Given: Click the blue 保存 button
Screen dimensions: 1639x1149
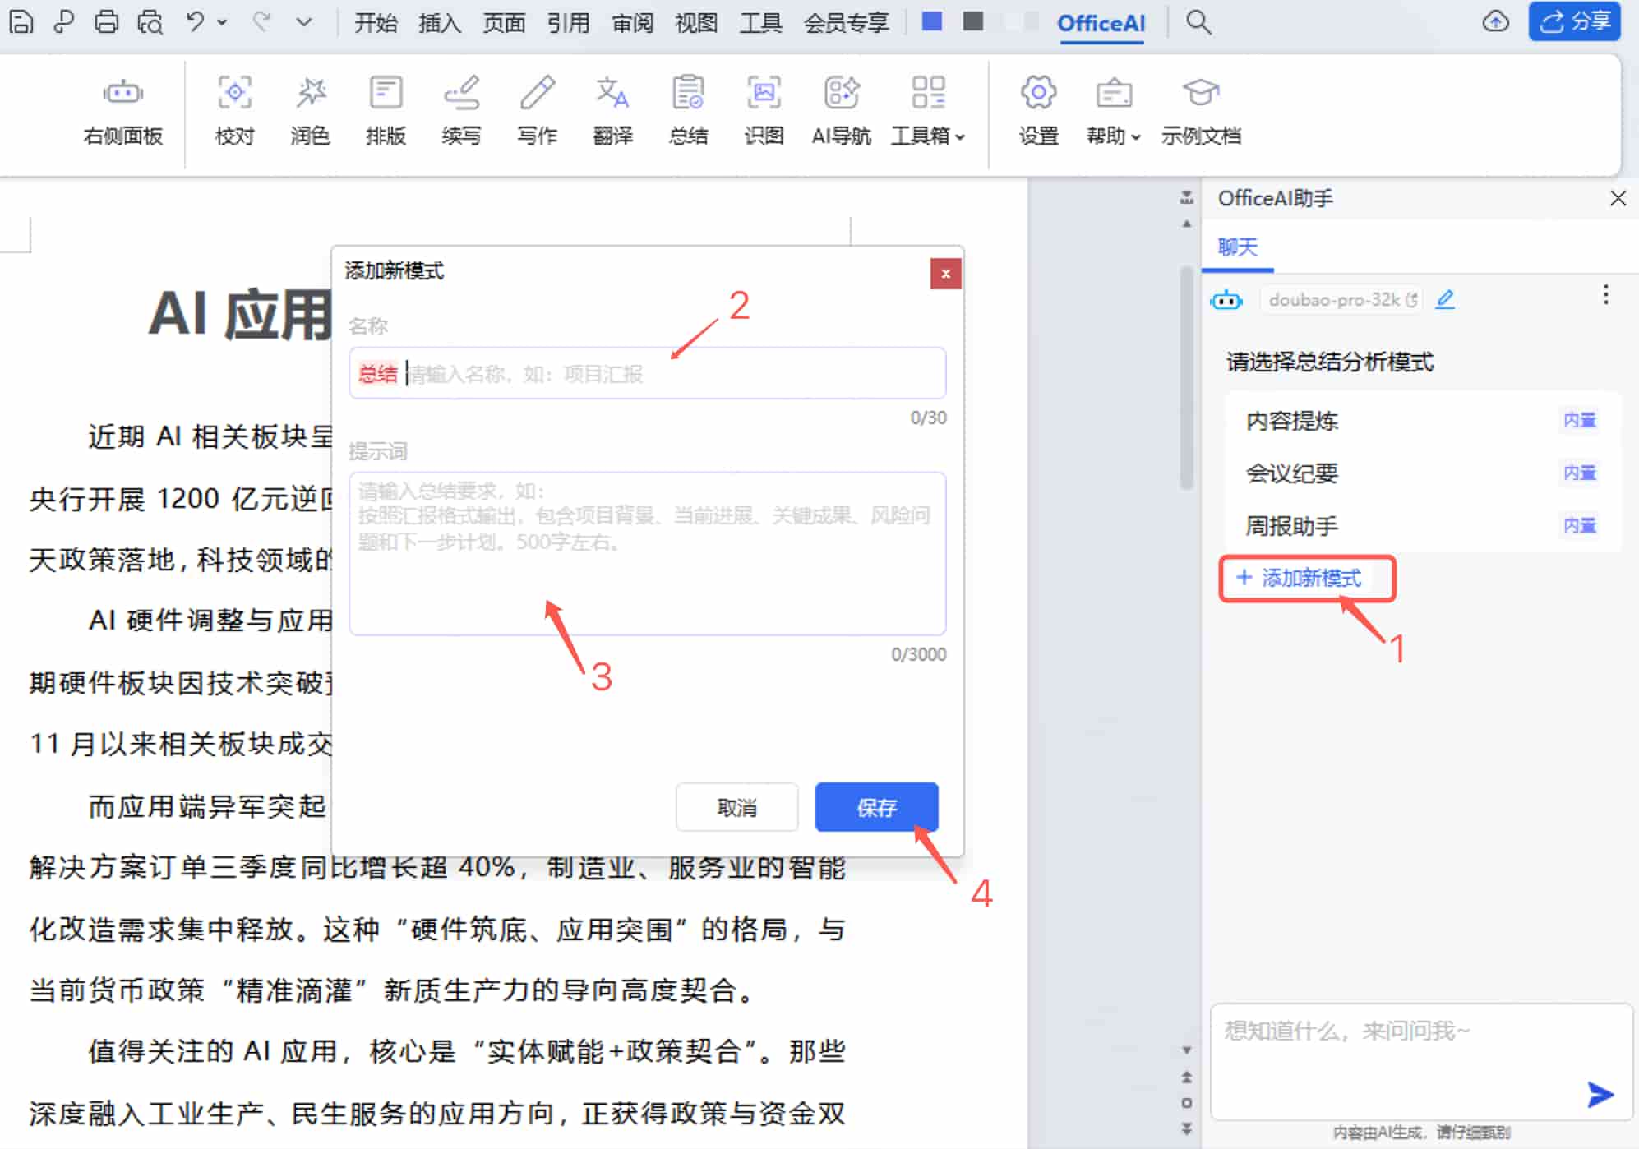Looking at the screenshot, I should coord(876,807).
